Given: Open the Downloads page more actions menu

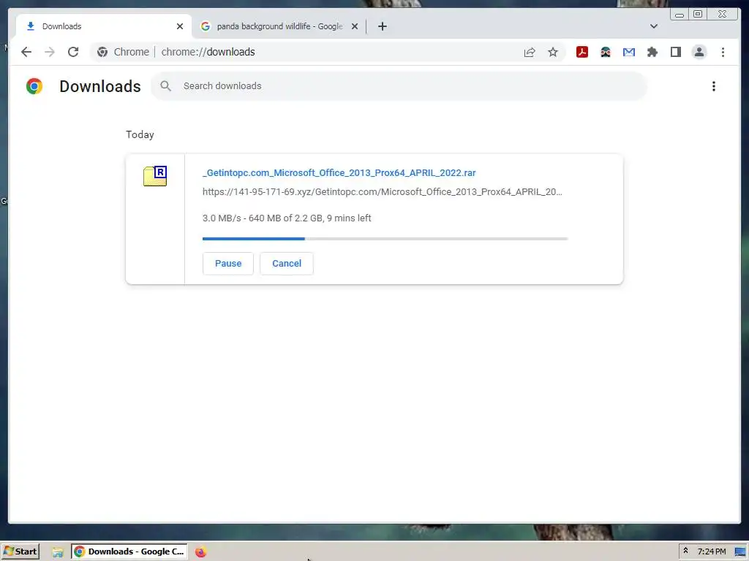Looking at the screenshot, I should pyautogui.click(x=714, y=86).
